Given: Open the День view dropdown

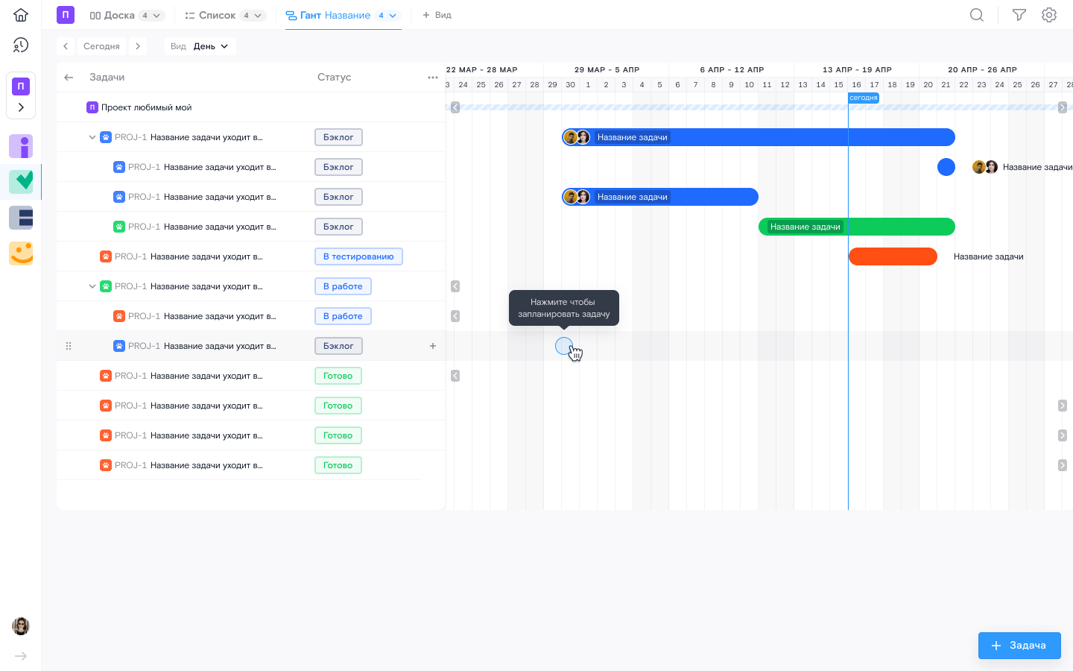Looking at the screenshot, I should tap(200, 46).
